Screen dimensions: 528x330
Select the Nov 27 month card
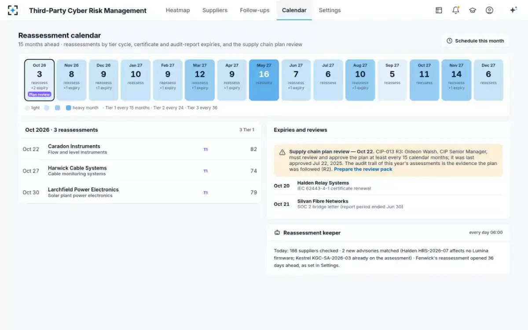(x=456, y=80)
